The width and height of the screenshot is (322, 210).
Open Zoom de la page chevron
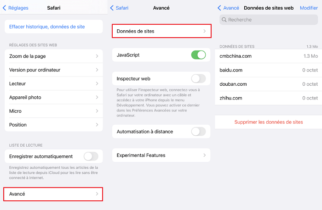pyautogui.click(x=97, y=56)
